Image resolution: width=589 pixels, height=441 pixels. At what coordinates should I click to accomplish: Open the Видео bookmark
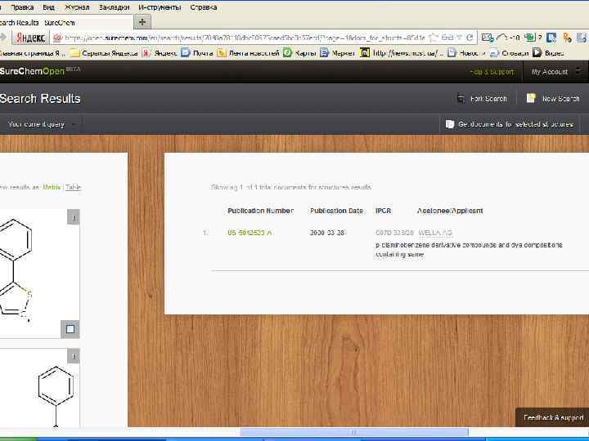click(548, 53)
